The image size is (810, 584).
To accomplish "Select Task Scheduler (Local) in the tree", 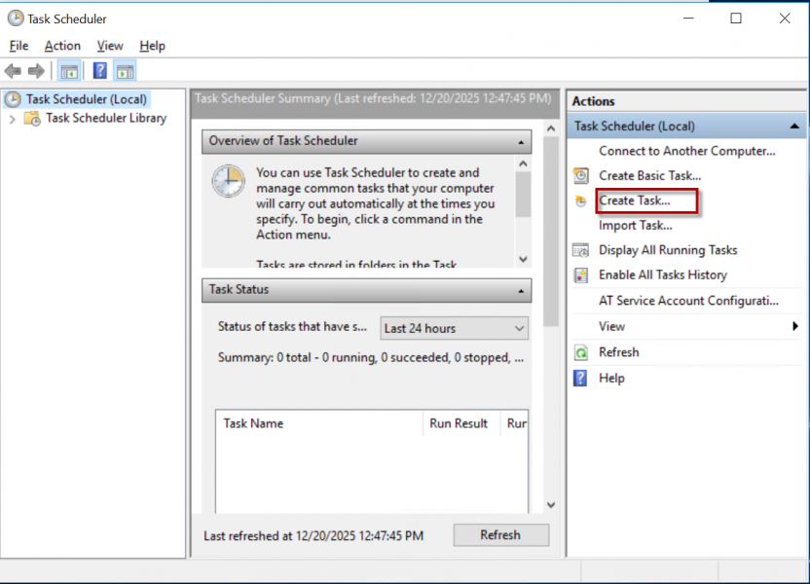I will (x=86, y=99).
